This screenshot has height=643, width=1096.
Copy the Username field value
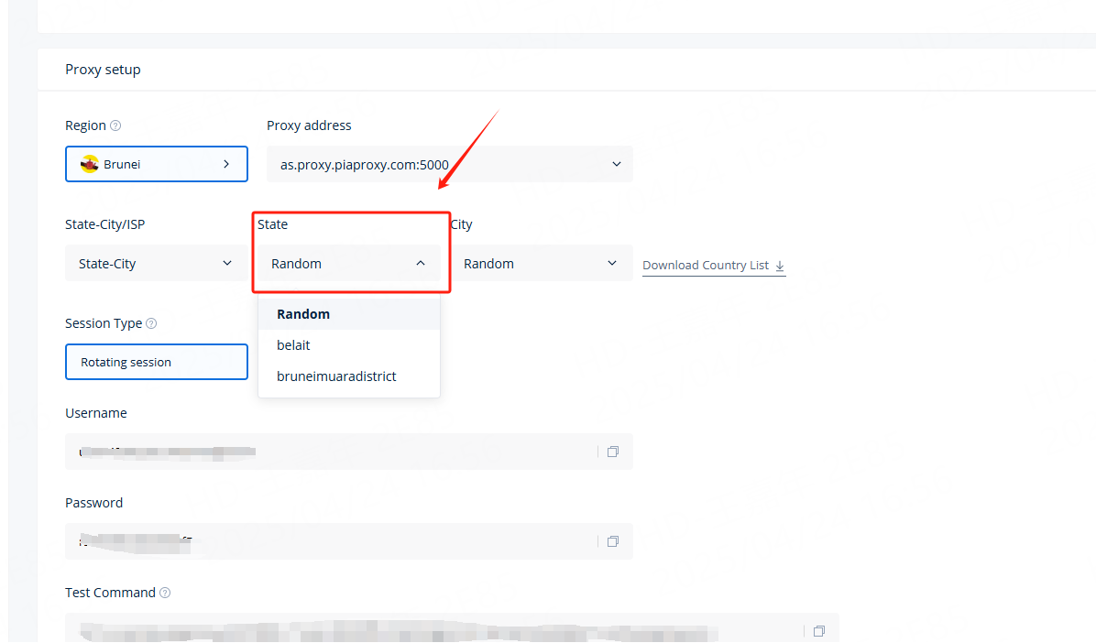tap(613, 452)
